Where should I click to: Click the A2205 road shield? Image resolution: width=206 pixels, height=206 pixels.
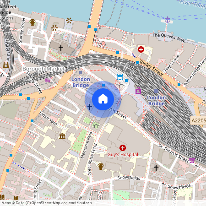[198, 120]
